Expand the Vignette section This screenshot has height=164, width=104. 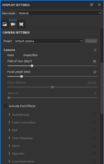(x=18, y=154)
